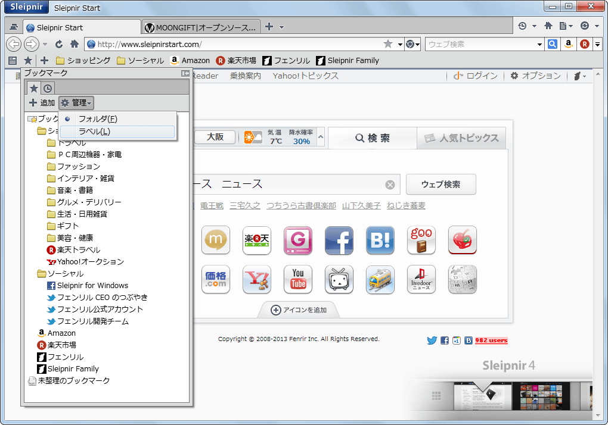The width and height of the screenshot is (608, 425).
Task: Click the 大阪 location button
Action: point(215,137)
